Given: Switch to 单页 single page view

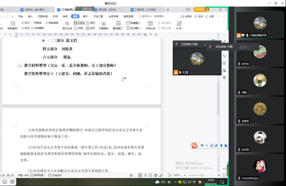Looking at the screenshot, I should (90, 23).
